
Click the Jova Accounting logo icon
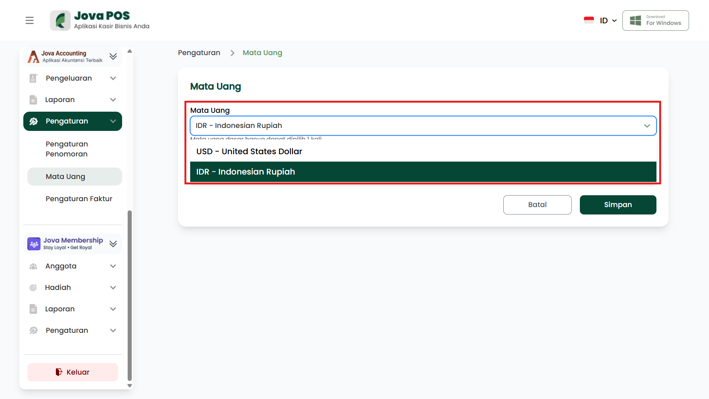coord(33,57)
